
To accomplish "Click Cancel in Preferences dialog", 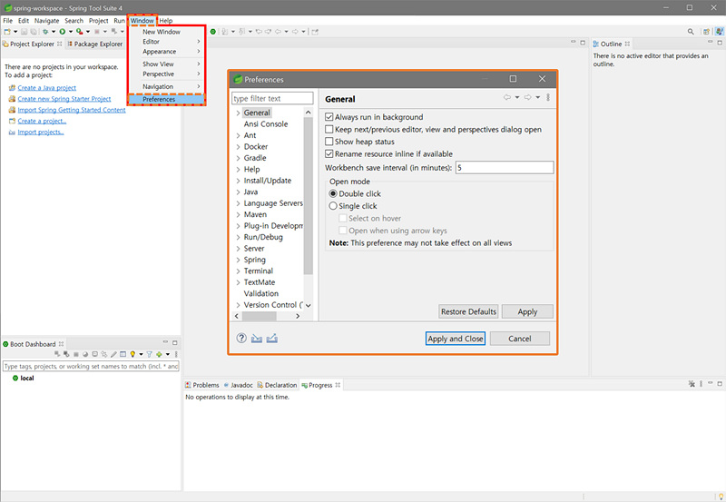I will pyautogui.click(x=519, y=339).
